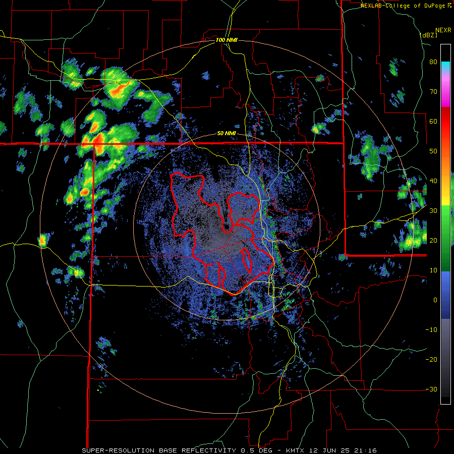Click the 70 value on the dBZ scale

point(433,91)
